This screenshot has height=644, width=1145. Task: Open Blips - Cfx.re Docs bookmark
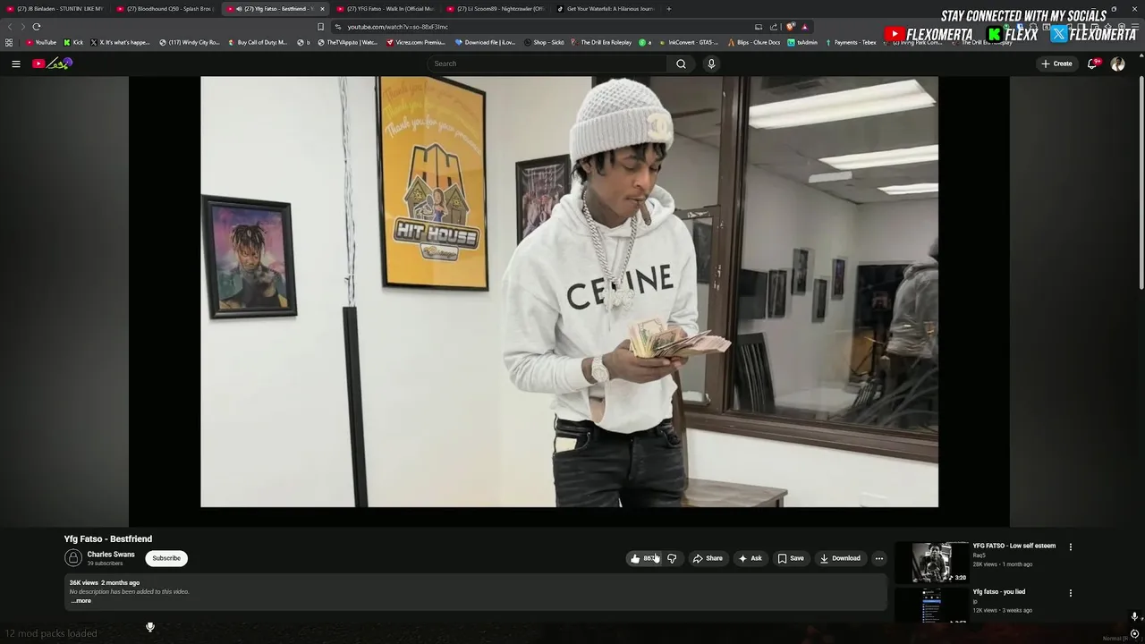tap(754, 42)
